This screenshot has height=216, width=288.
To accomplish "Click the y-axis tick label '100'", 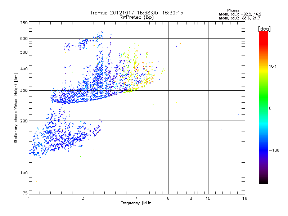I will click(x=24, y=173).
